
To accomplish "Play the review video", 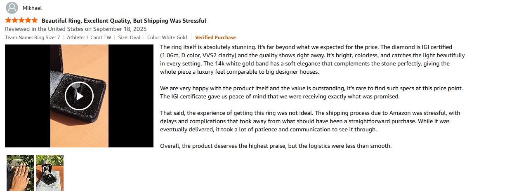I will (79, 96).
